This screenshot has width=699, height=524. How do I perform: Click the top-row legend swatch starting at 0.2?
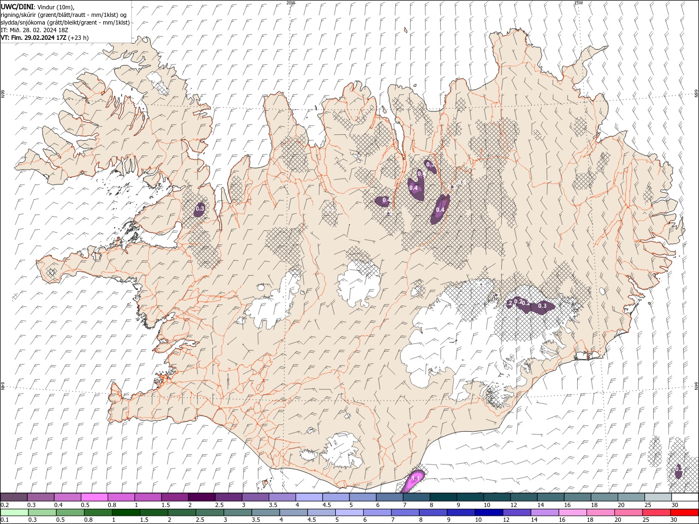click(14, 497)
